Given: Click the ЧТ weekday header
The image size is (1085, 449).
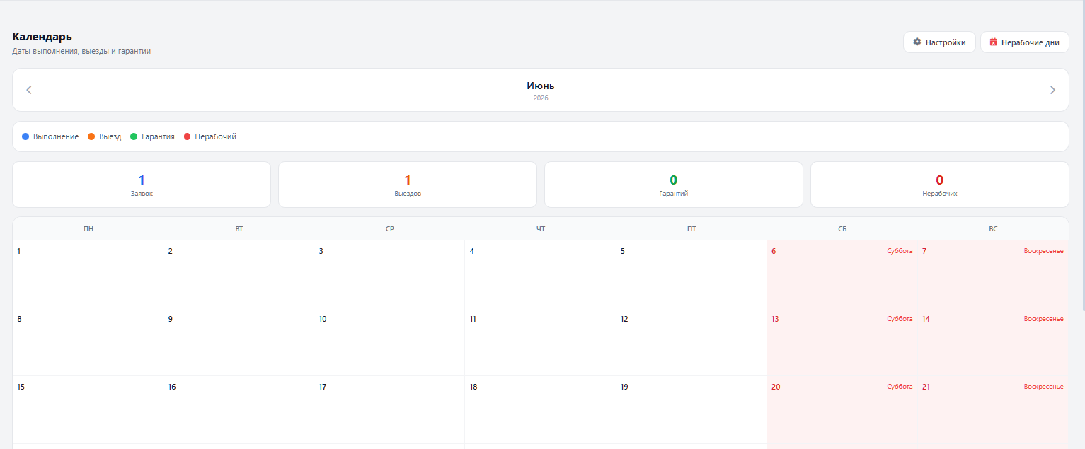Looking at the screenshot, I should coord(541,229).
